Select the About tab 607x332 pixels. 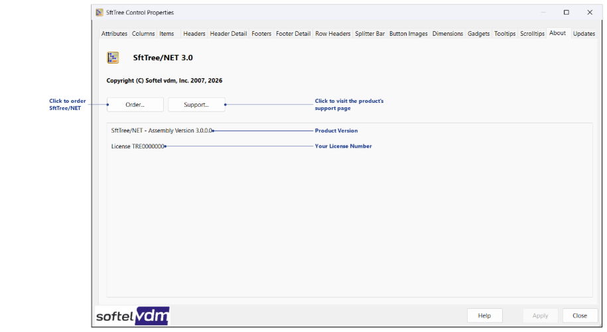(557, 33)
